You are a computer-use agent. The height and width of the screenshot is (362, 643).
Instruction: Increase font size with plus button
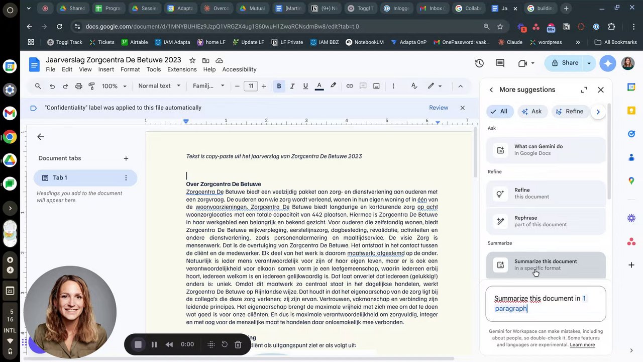[x=264, y=86]
